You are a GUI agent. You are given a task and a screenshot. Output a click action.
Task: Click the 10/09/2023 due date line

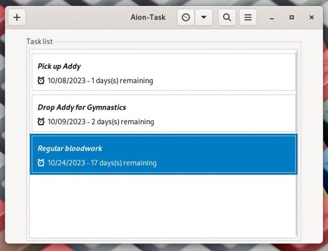[100, 122]
